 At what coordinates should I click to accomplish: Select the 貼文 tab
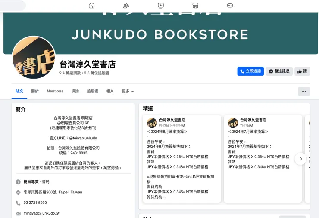(19, 91)
